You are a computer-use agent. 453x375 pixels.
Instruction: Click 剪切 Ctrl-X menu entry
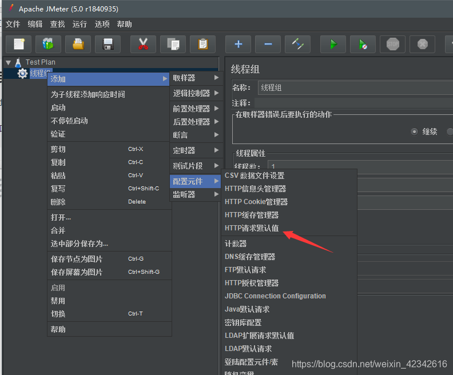click(109, 149)
